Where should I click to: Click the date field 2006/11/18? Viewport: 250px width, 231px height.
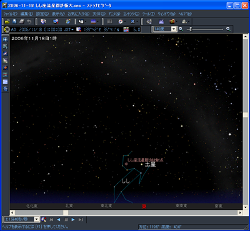(31, 29)
